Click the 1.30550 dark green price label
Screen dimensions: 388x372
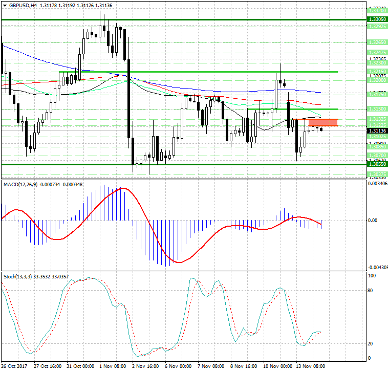pos(377,164)
